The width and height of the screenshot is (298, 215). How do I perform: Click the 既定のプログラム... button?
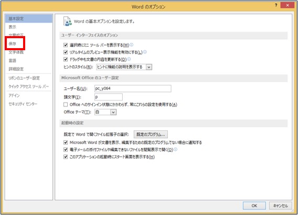point(151,134)
